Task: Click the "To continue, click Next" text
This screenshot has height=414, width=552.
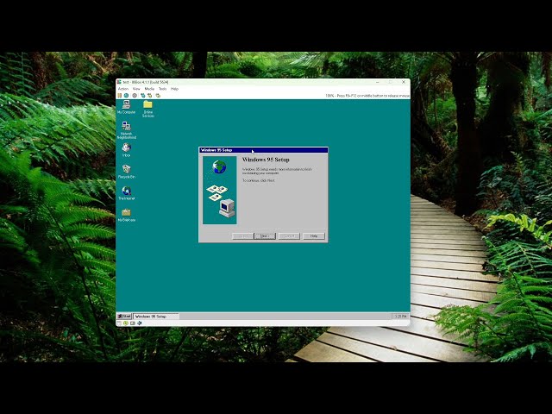Action: click(x=259, y=180)
